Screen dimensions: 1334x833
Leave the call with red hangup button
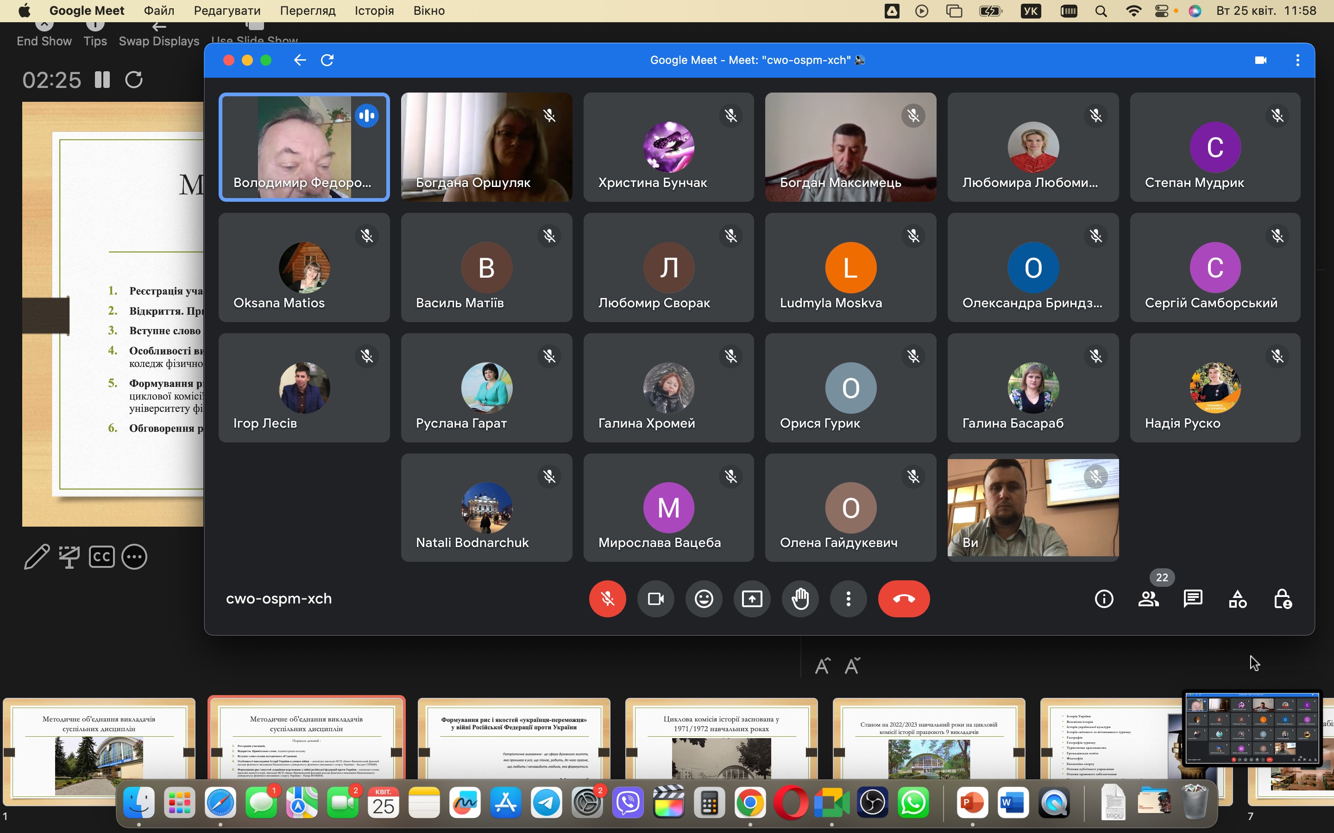[904, 599]
